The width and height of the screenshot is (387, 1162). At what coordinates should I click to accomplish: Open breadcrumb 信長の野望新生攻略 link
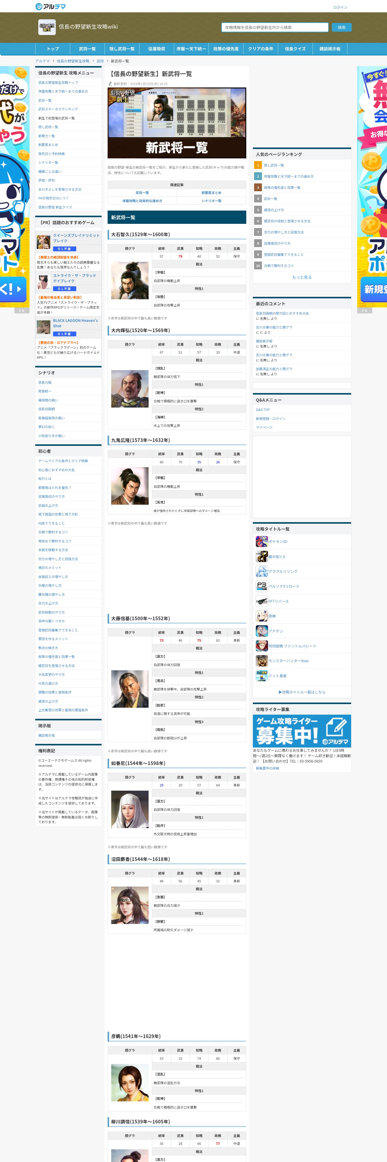[x=73, y=61]
